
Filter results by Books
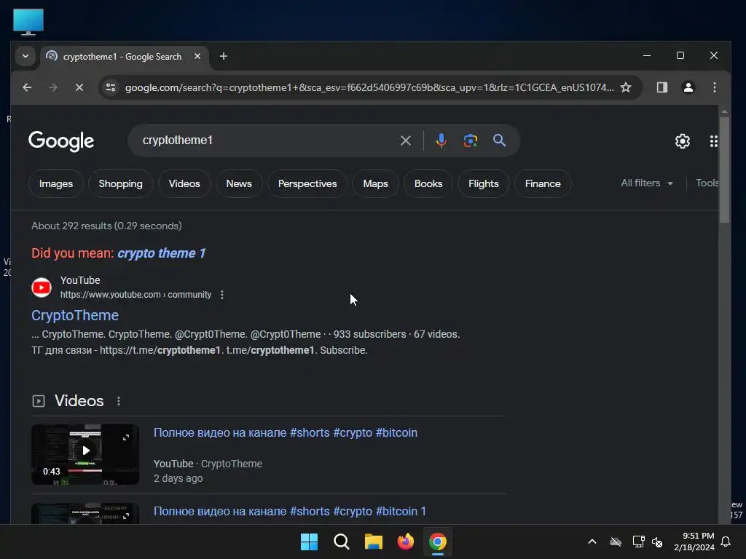click(428, 183)
